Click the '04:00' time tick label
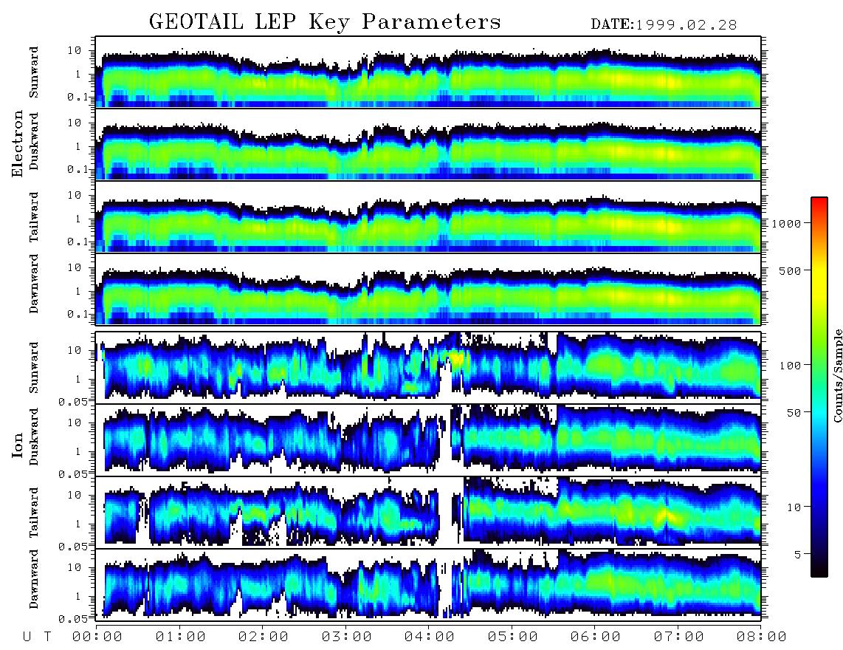This screenshot has width=843, height=650. pyautogui.click(x=430, y=637)
